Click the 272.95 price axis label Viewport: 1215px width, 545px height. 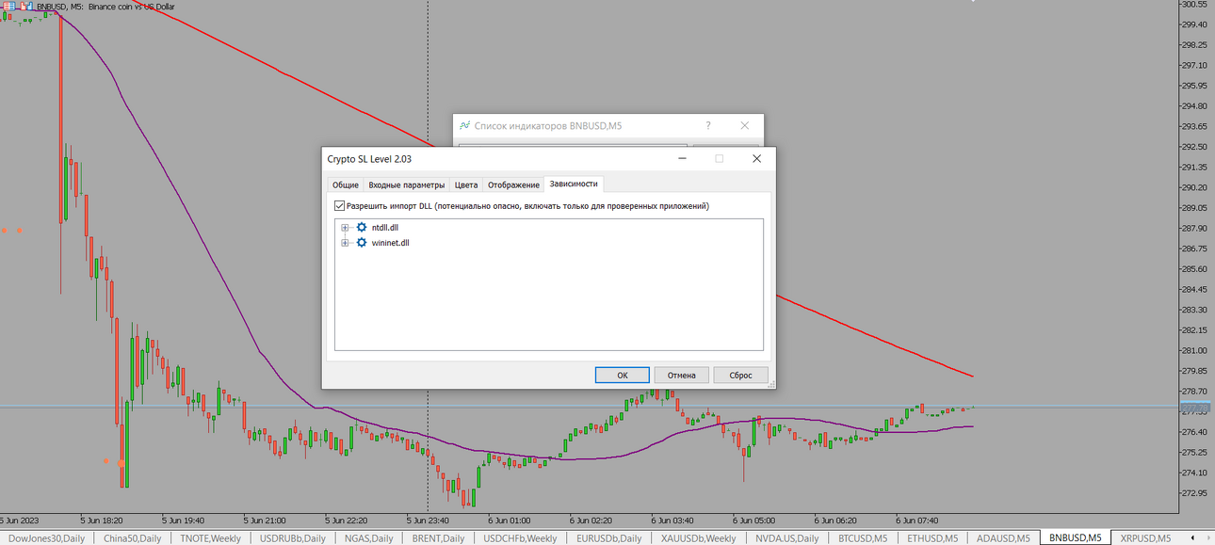pos(1193,493)
